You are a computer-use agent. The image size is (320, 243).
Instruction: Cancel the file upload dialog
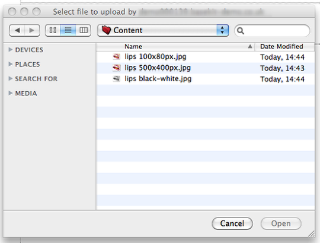coord(232,223)
